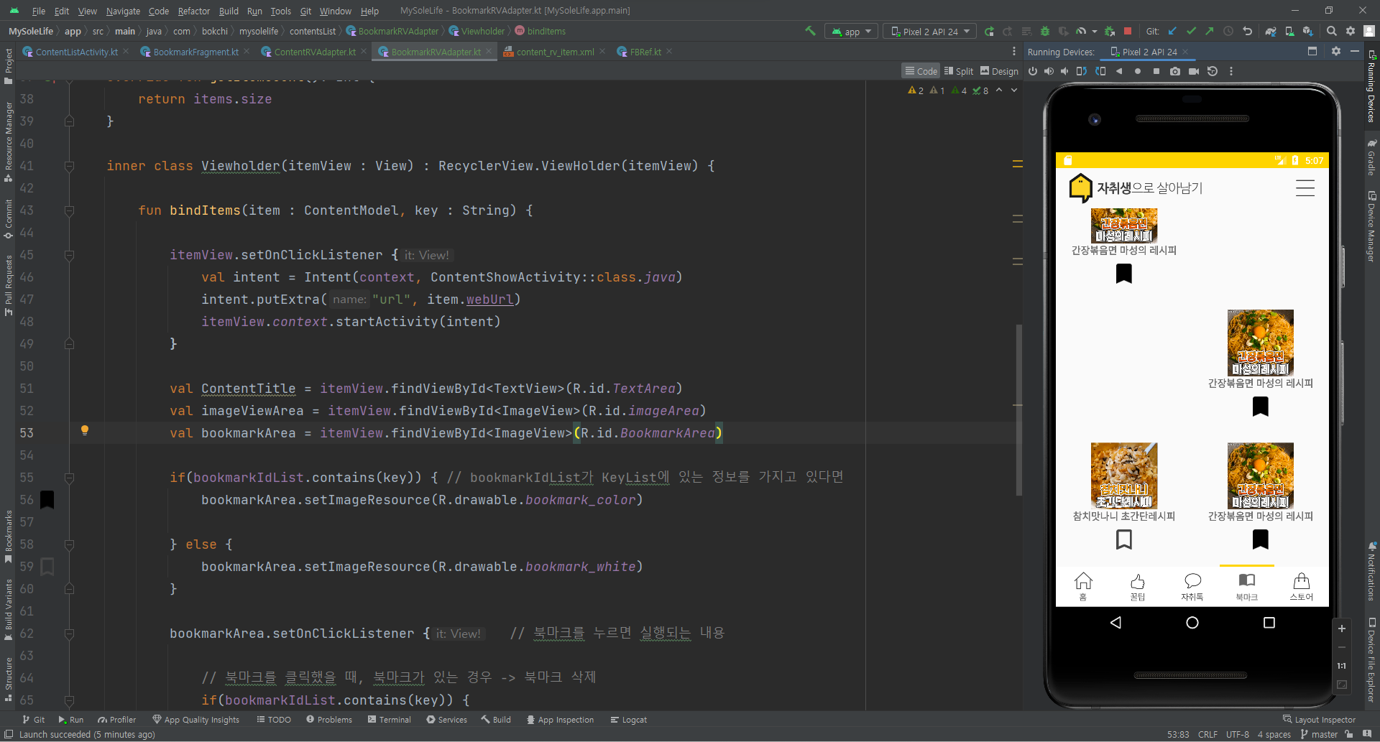Toggle the line 59 gutter bookmark

tap(47, 567)
